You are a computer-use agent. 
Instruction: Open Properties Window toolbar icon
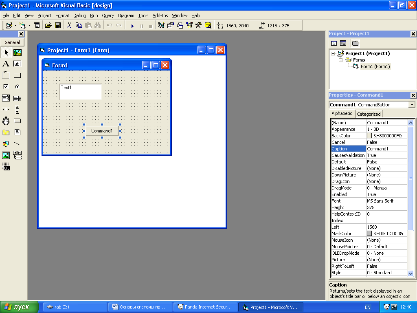(x=171, y=26)
